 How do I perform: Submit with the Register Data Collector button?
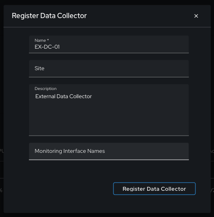(x=154, y=189)
